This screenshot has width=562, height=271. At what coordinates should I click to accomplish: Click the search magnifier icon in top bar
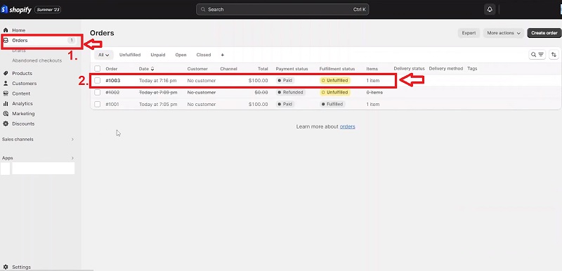203,10
